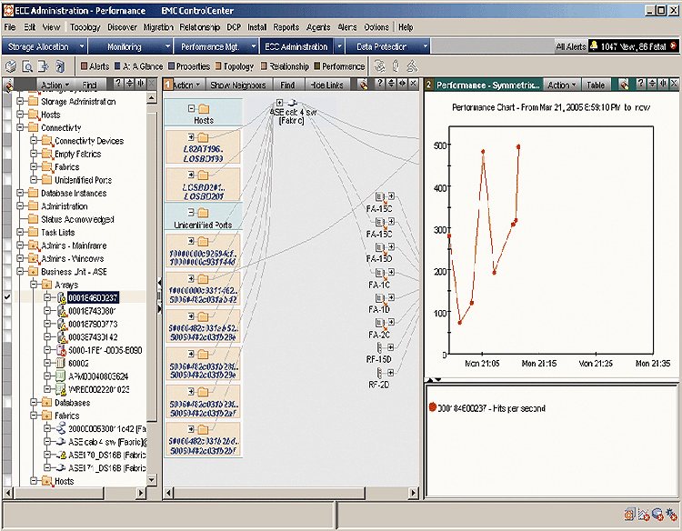Expand the L82AT196 host node

point(191,137)
